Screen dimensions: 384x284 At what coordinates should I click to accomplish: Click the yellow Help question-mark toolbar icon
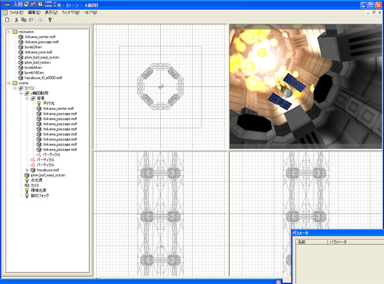pyautogui.click(x=50, y=20)
